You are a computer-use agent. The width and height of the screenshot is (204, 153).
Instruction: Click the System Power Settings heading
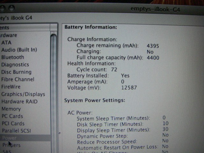click(95, 100)
